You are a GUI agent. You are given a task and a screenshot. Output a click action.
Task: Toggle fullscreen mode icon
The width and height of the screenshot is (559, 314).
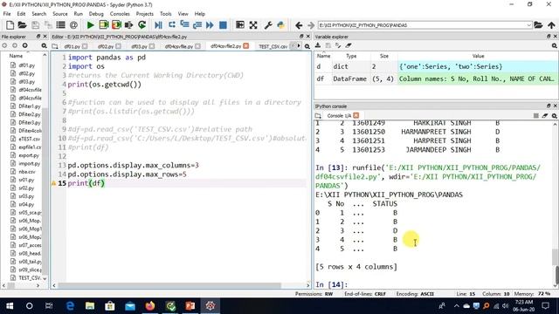click(x=253, y=25)
